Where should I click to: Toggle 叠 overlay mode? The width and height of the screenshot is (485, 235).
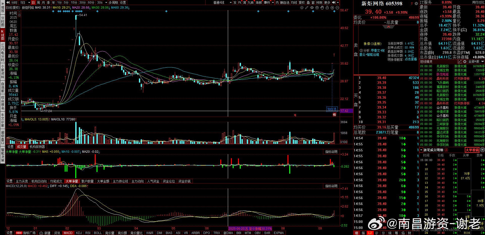point(308,3)
